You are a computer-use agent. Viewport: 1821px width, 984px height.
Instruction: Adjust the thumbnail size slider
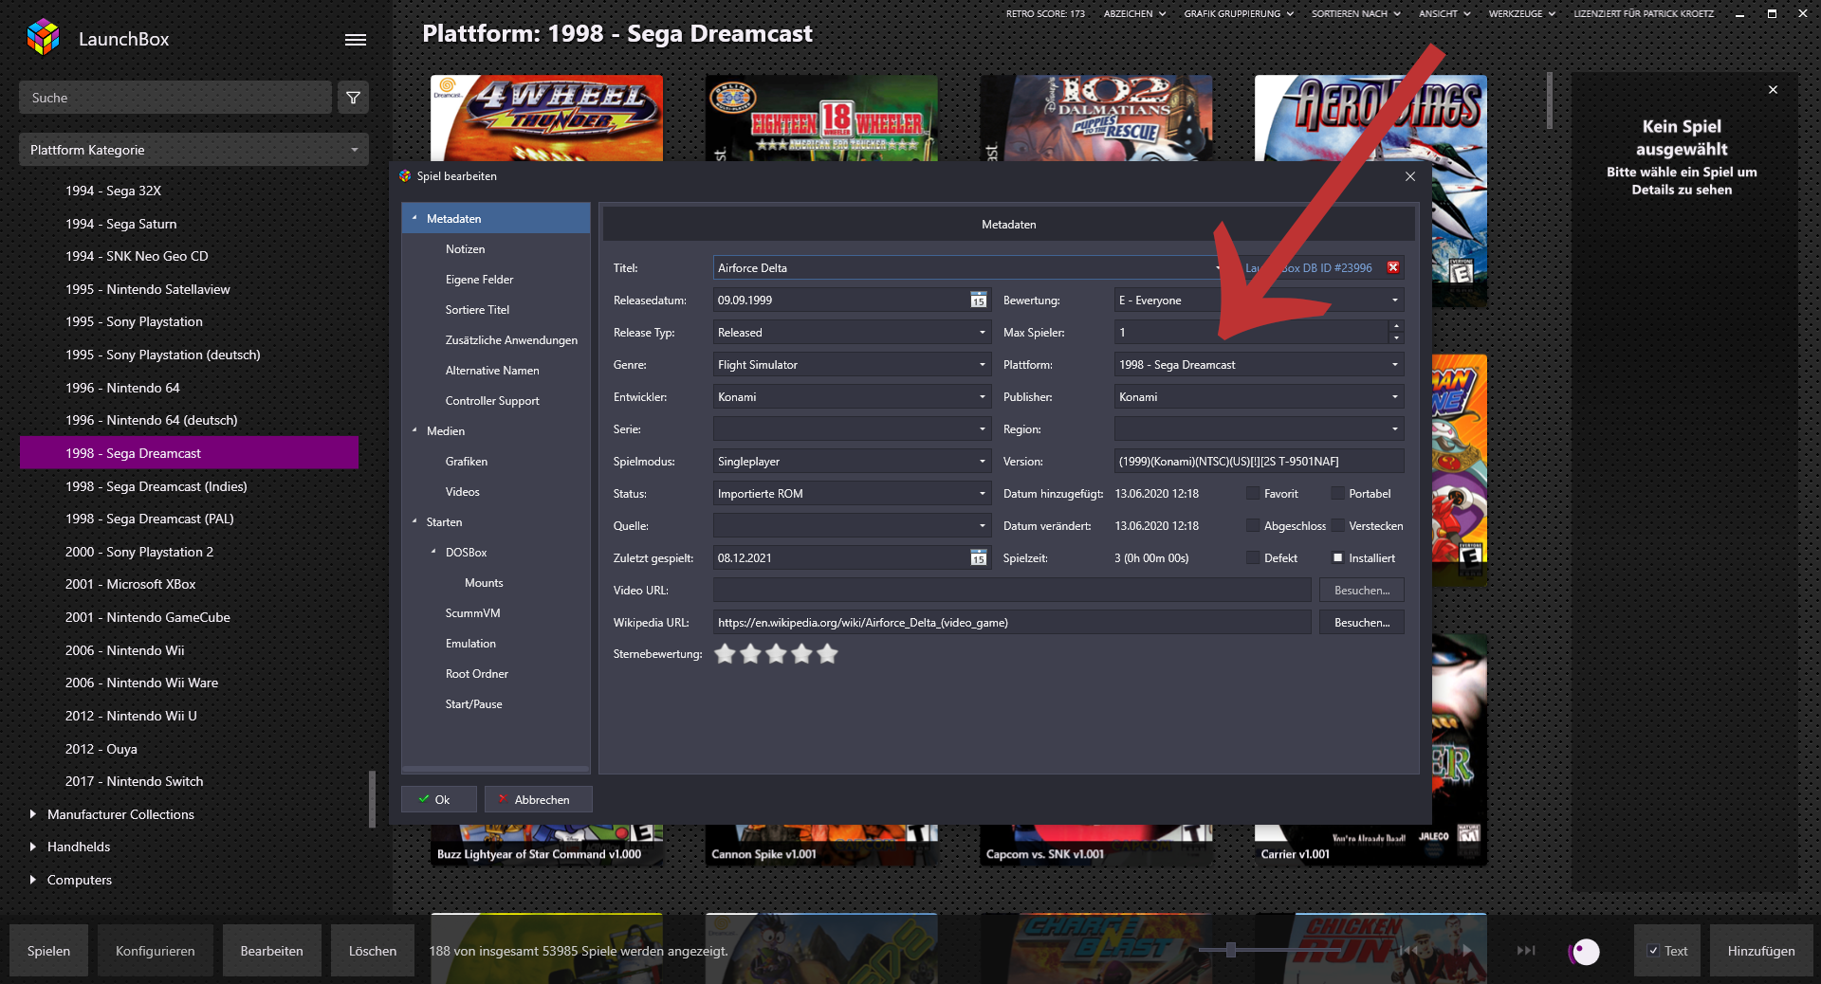(x=1230, y=950)
